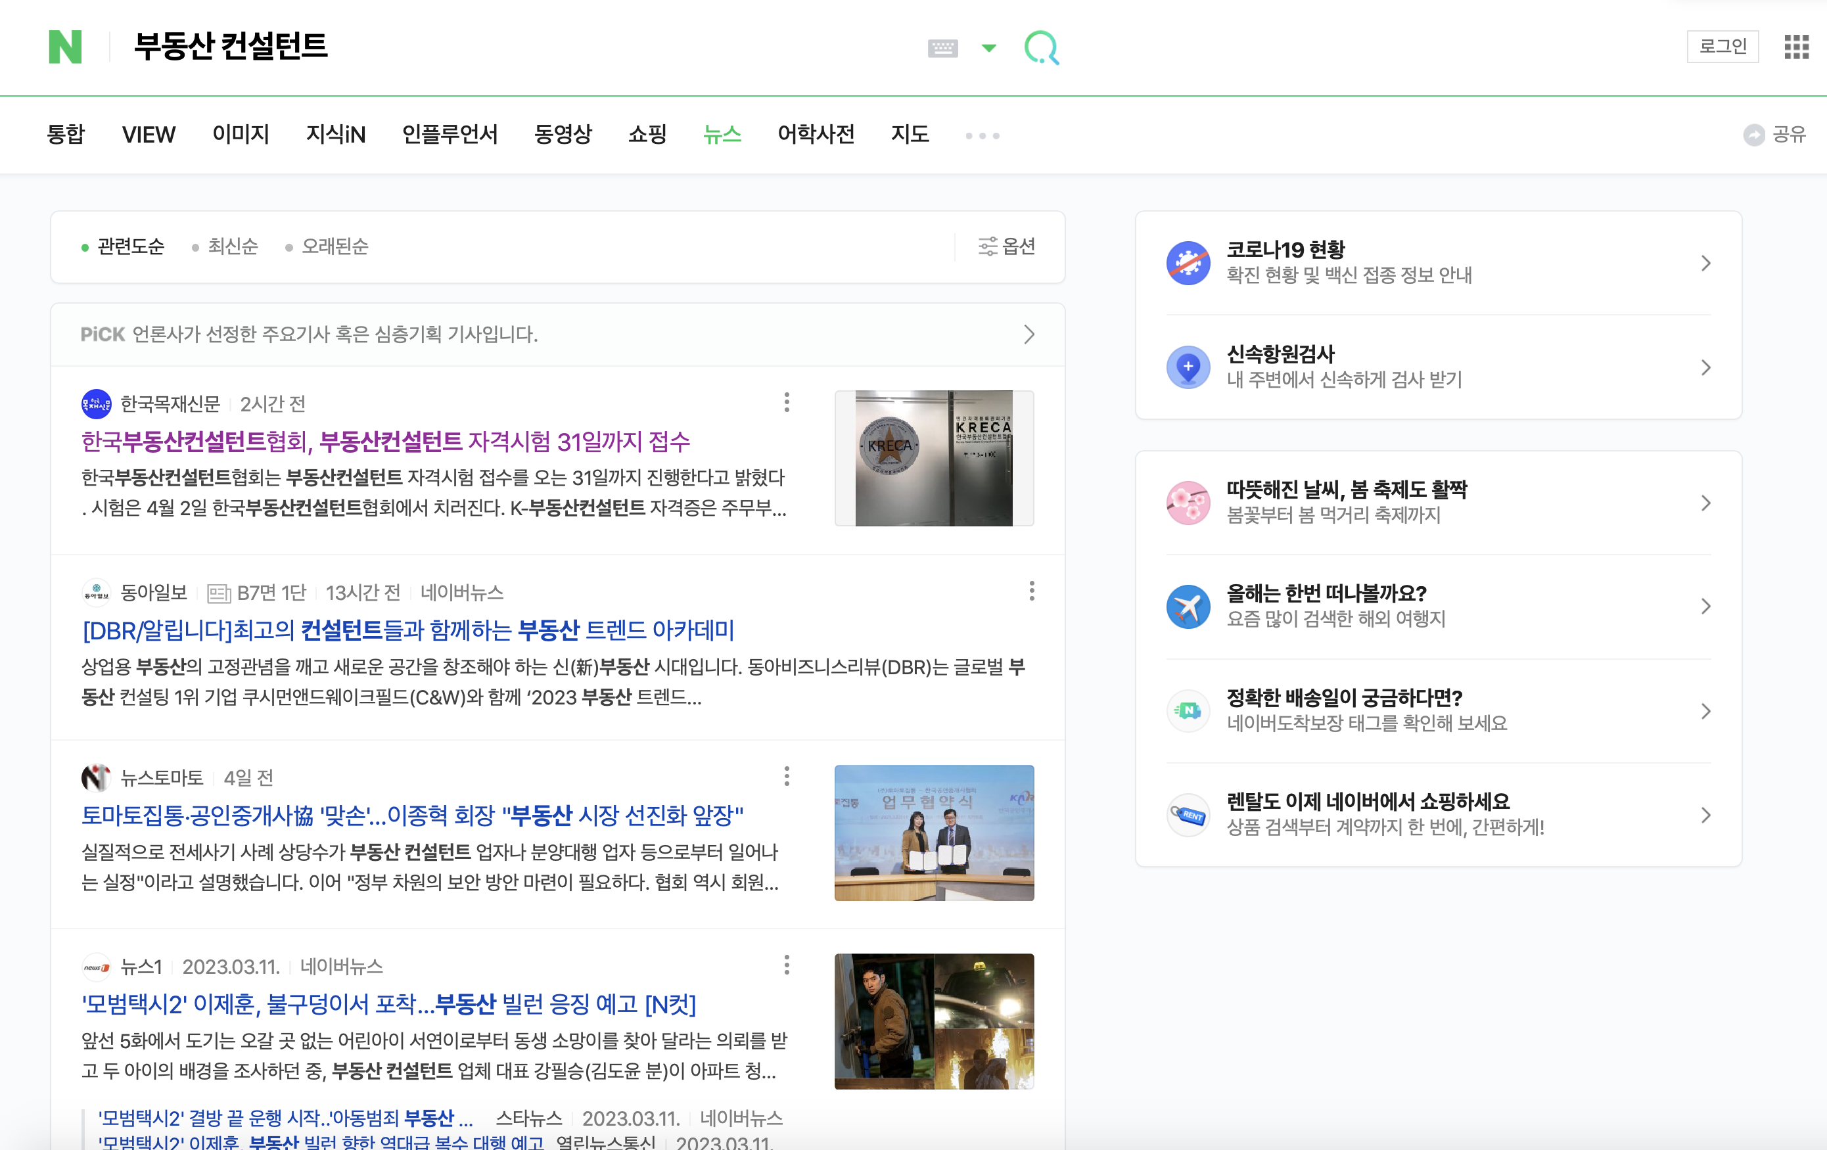Open 네이버뉴스 link for 동아일보 article
This screenshot has height=1150, width=1827.
462,593
